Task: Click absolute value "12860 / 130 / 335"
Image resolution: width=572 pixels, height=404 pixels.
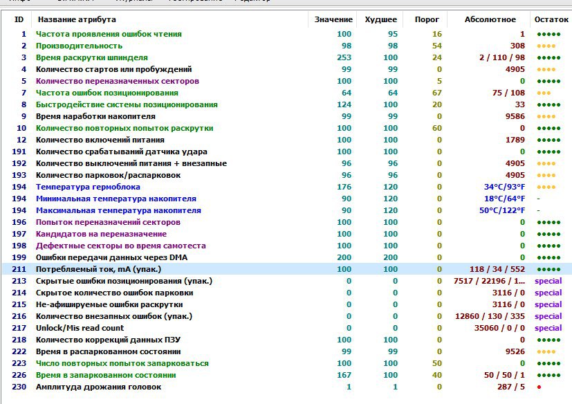Action: point(490,316)
